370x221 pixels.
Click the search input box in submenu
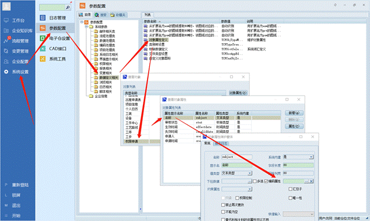pos(52,7)
